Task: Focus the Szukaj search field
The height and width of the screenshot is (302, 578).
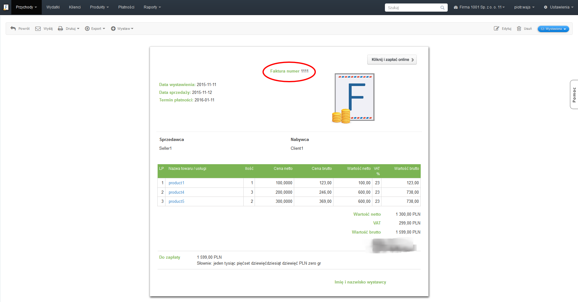Action: (x=412, y=8)
